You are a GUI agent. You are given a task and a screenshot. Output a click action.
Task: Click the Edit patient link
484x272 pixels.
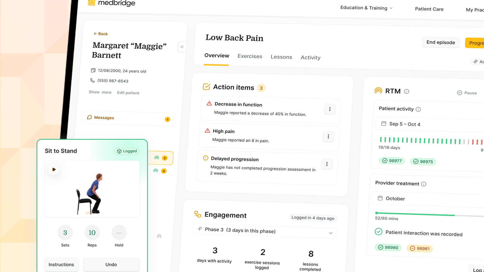pos(128,93)
